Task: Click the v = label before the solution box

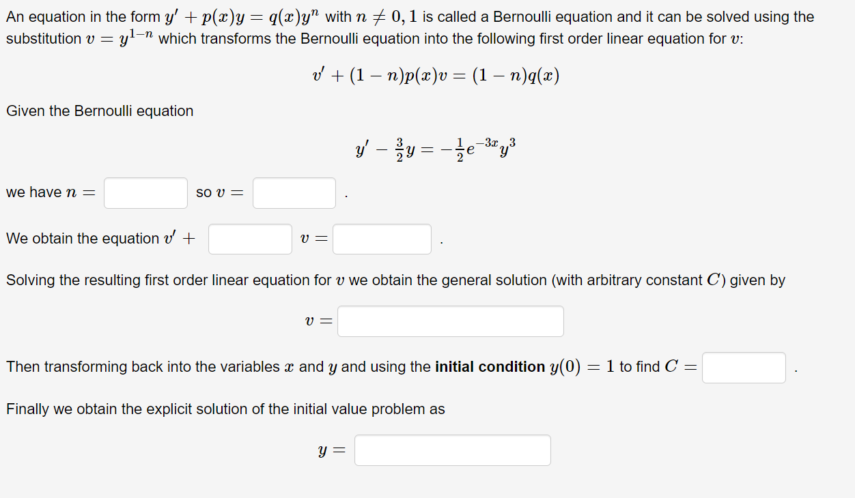Action: pos(318,321)
